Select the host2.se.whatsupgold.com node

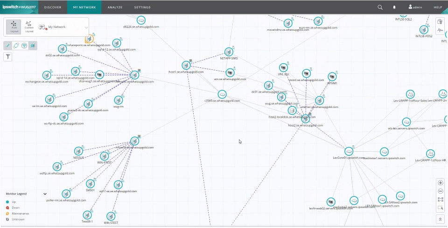pos(305,119)
